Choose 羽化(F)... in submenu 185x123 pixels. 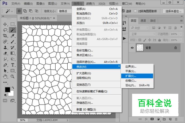(x=137, y=85)
